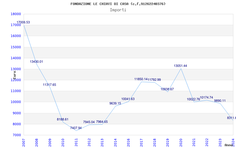Image resolution: width=236 pixels, height=148 pixels.
Task: Click data label 7964.65
Action: click(x=102, y=122)
